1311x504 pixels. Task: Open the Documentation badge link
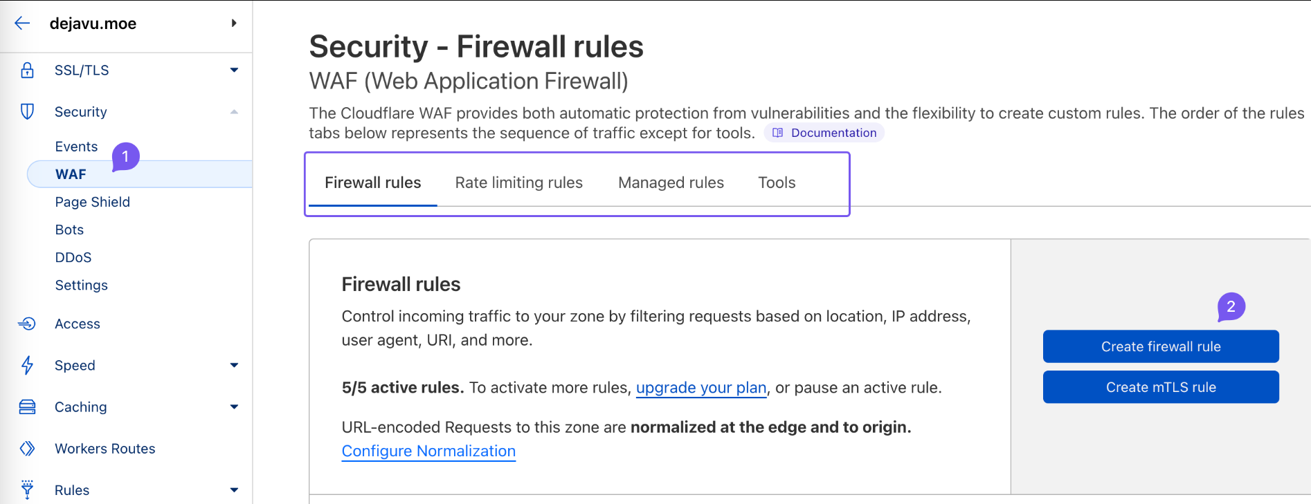(x=824, y=133)
